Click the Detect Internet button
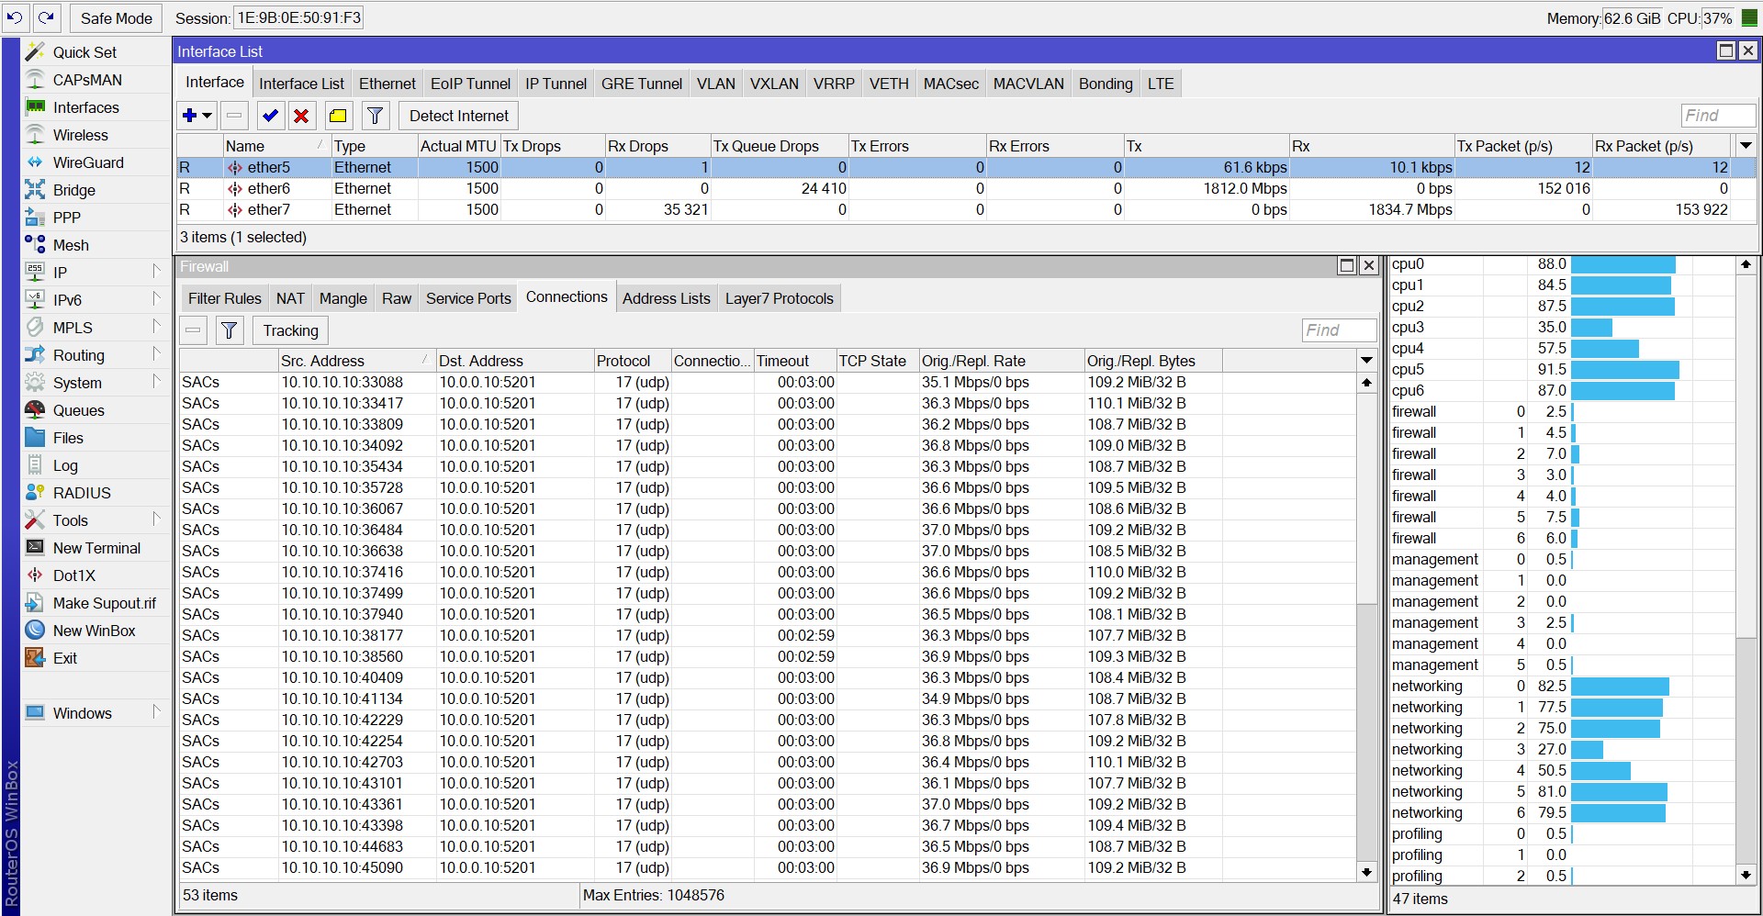The image size is (1763, 916). point(457,115)
